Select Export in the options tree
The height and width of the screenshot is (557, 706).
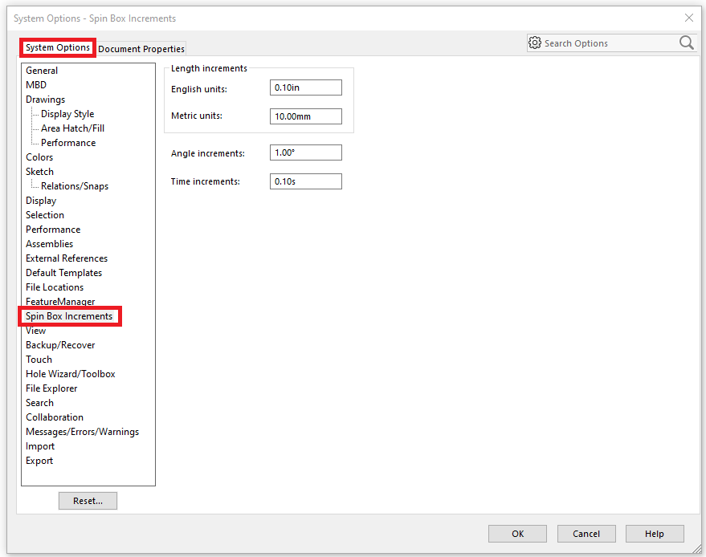click(39, 461)
